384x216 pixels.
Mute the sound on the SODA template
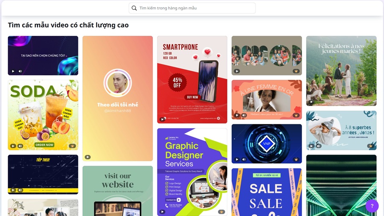(x=20, y=146)
